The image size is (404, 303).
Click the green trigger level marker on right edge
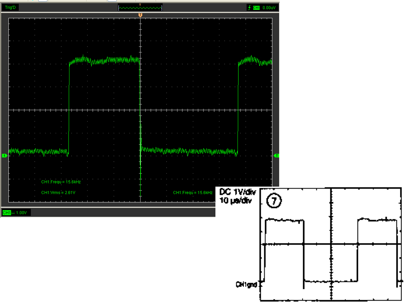[x=277, y=156]
